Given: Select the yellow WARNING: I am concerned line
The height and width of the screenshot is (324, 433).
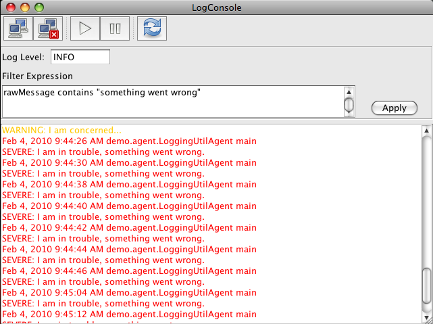Looking at the screenshot, I should [x=61, y=130].
